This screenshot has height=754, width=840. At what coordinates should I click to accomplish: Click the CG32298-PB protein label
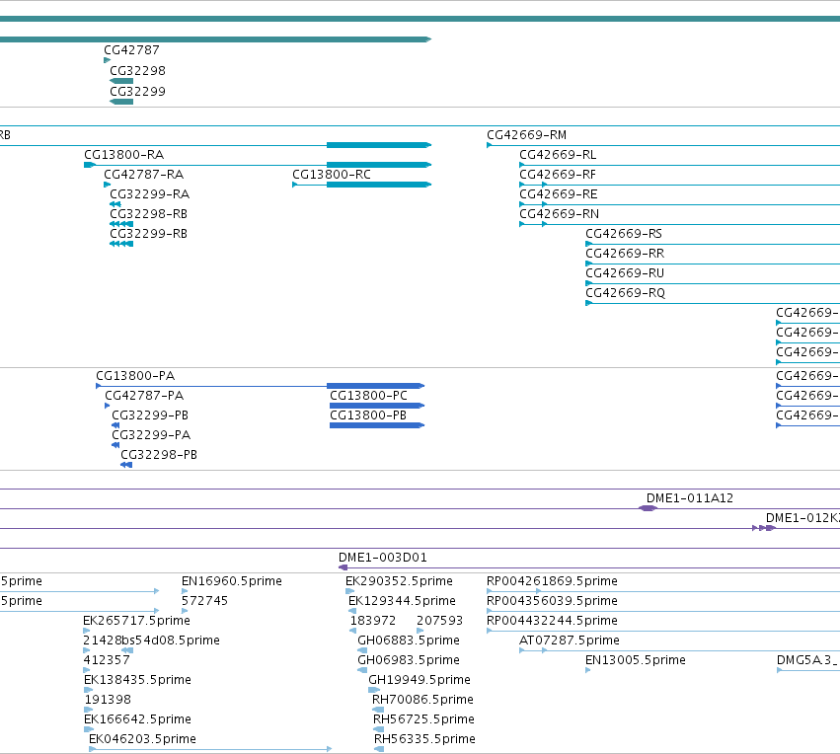159,455
